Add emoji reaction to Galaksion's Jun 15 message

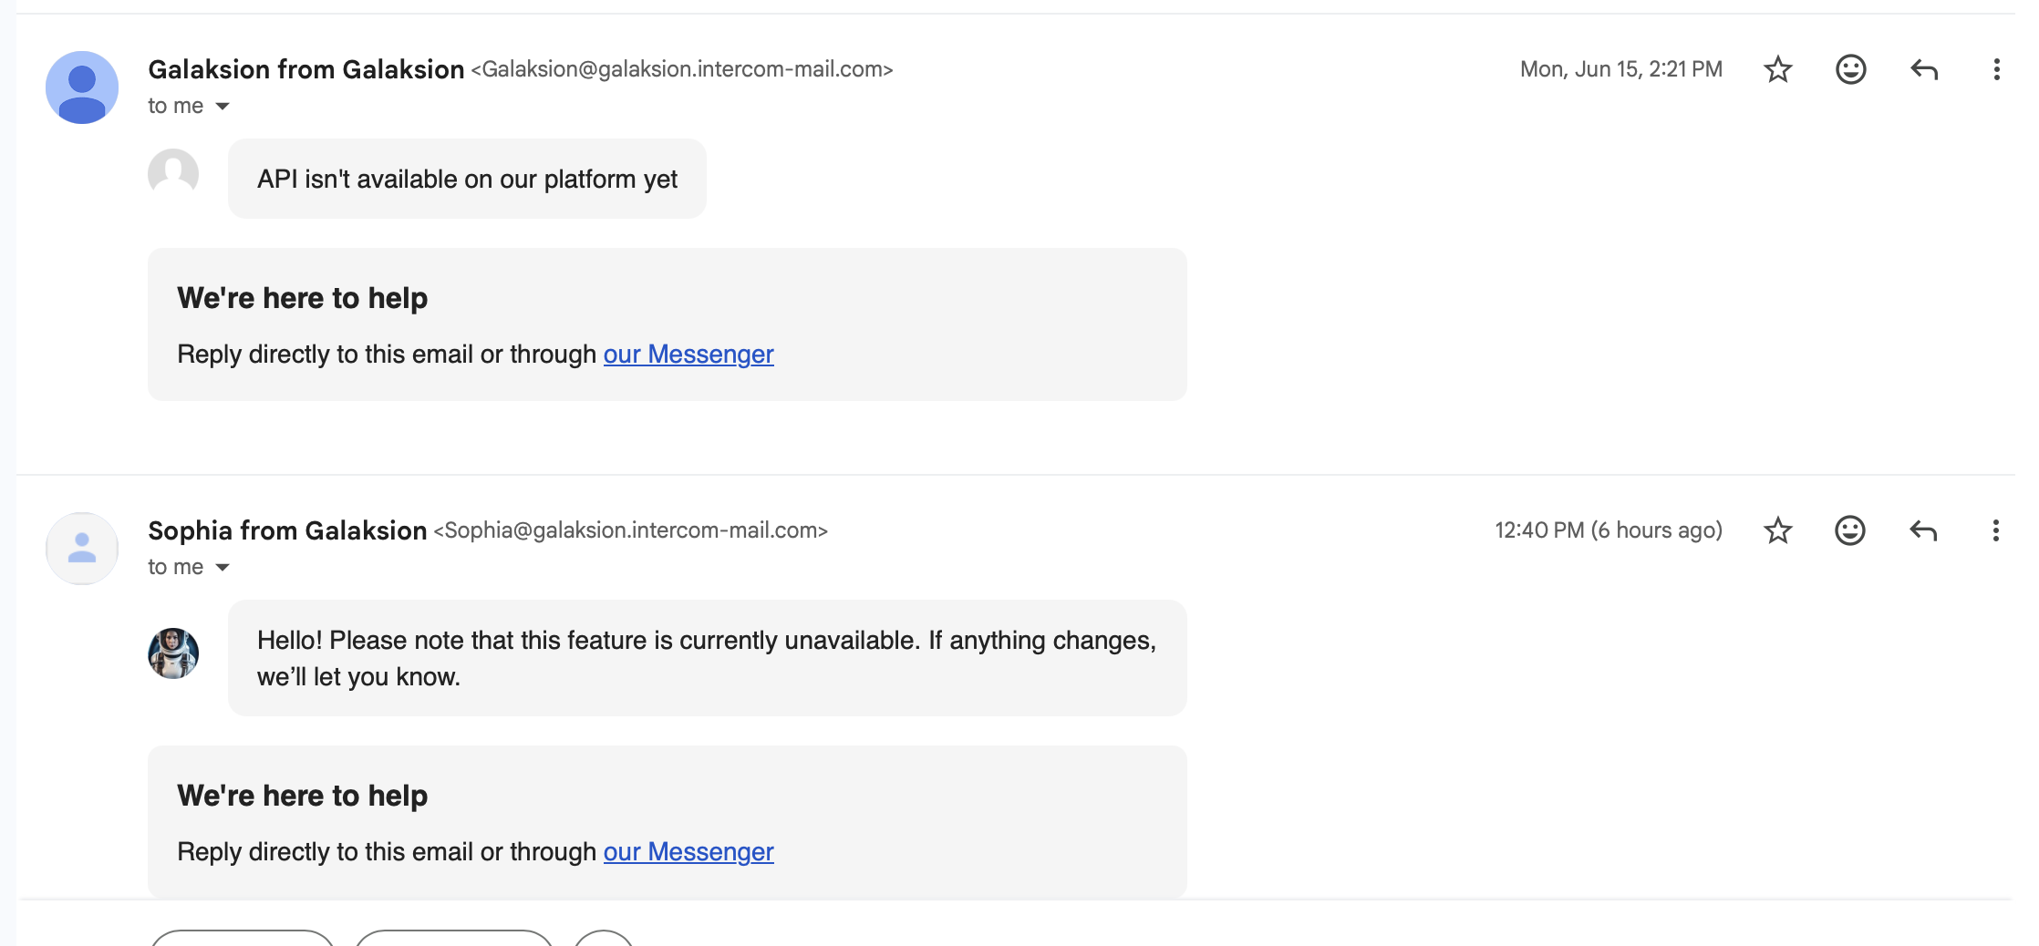(1850, 69)
